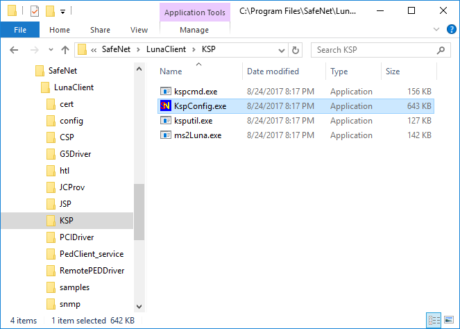Sort files by Date modified column
This screenshot has height=329, width=460.
(x=273, y=71)
